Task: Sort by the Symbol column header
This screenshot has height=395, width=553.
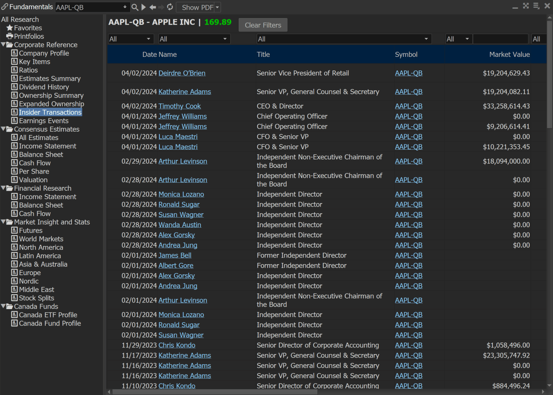Action: pyautogui.click(x=406, y=55)
